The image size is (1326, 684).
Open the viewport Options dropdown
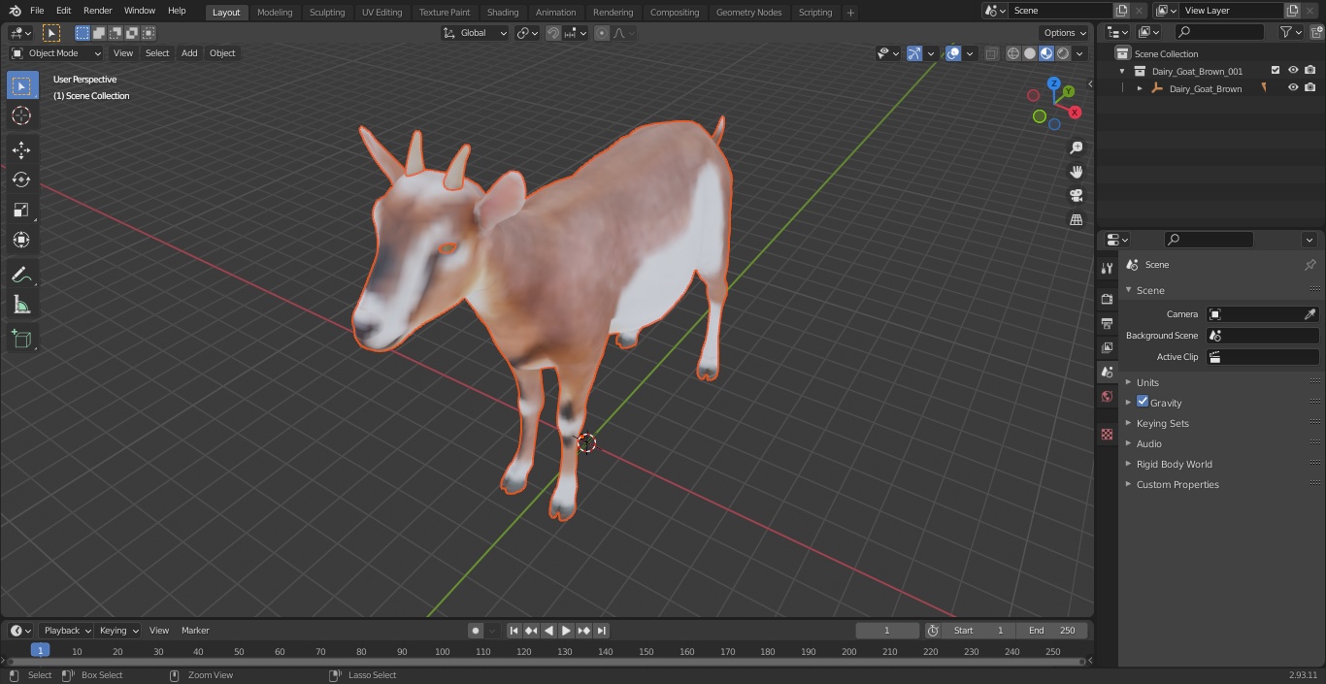1066,32
